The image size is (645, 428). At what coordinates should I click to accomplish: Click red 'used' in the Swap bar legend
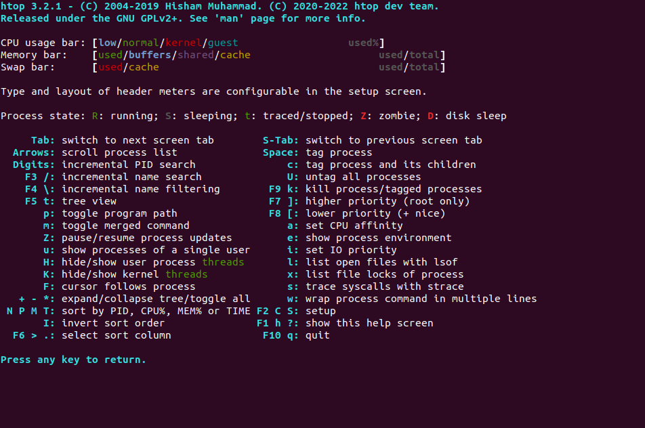110,67
